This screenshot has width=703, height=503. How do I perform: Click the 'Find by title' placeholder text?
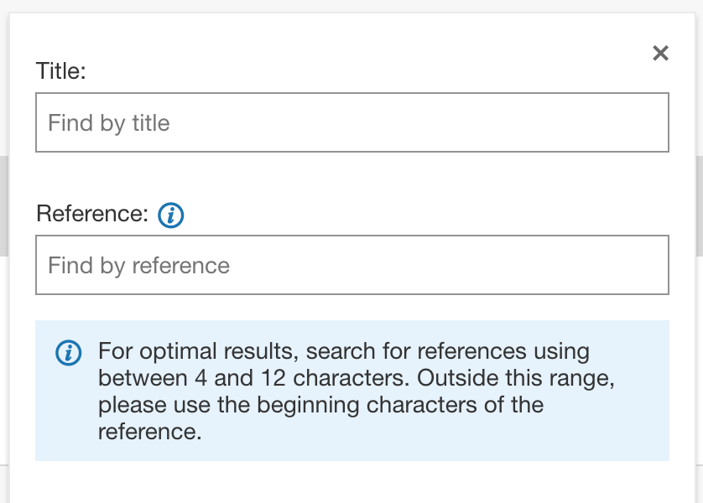point(109,123)
